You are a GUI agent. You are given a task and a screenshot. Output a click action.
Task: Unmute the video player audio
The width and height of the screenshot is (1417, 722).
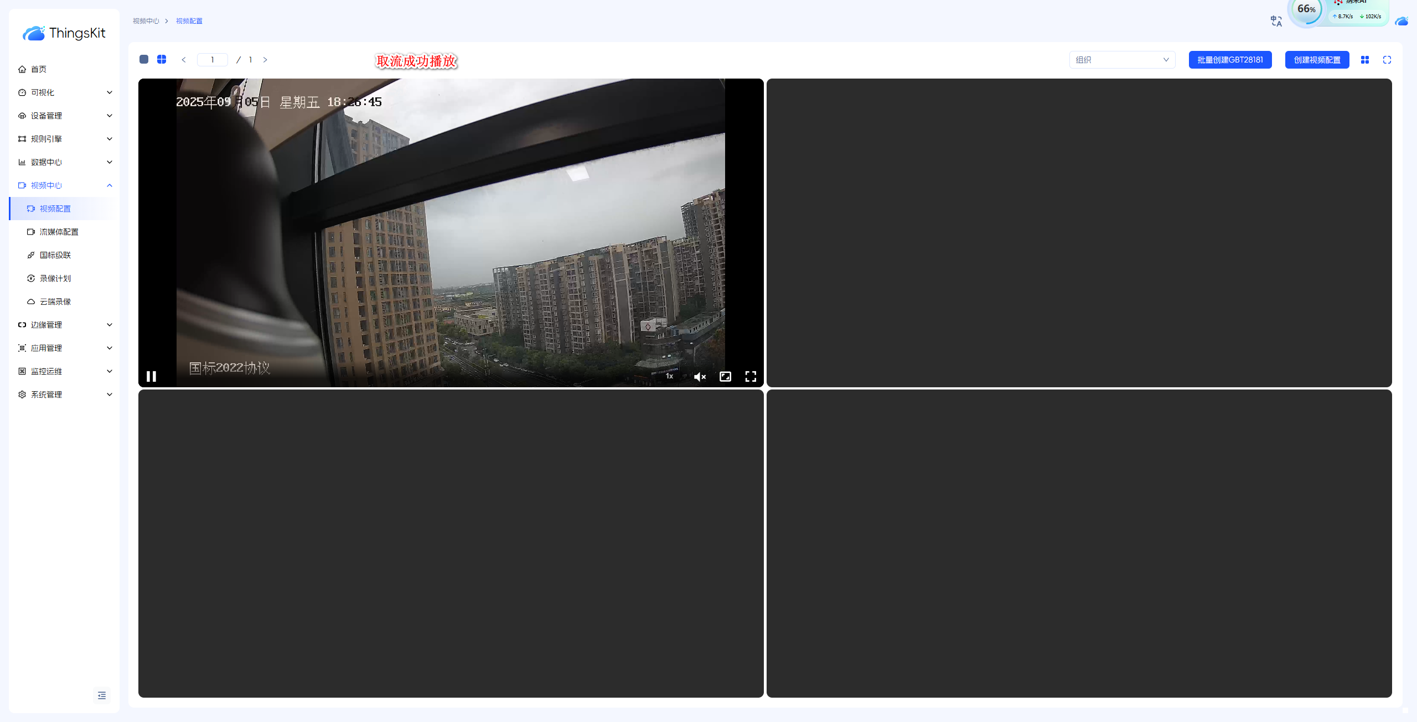click(x=700, y=377)
